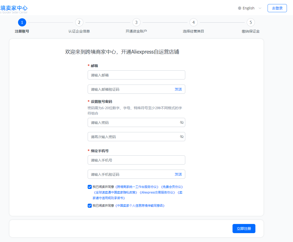Click step 1 circle 注册账号
293x242 pixels.
22,22
